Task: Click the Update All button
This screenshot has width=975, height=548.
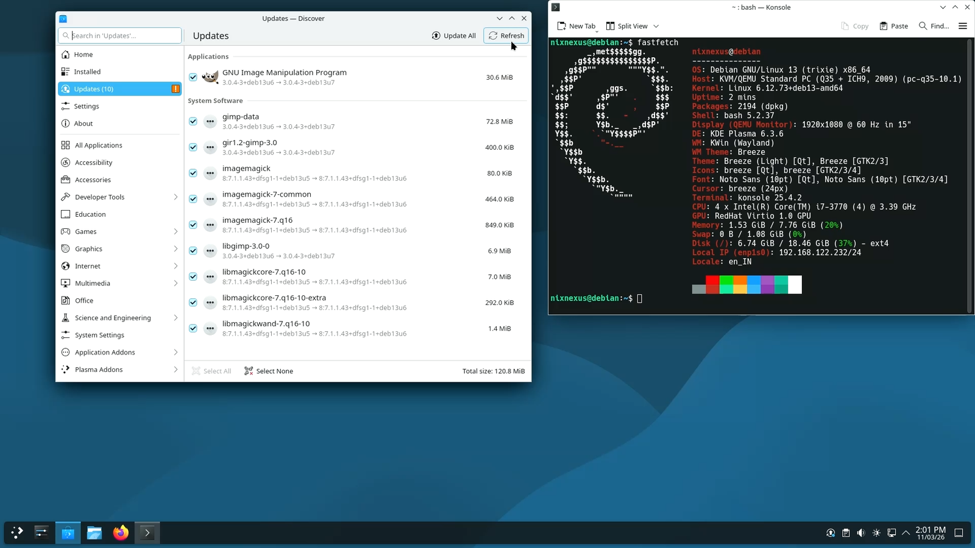Action: tap(453, 35)
